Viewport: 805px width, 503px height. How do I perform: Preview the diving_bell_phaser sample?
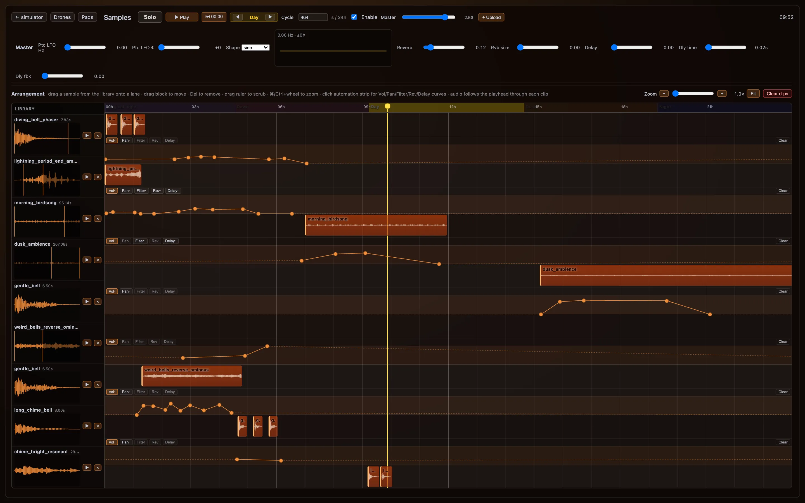87,136
